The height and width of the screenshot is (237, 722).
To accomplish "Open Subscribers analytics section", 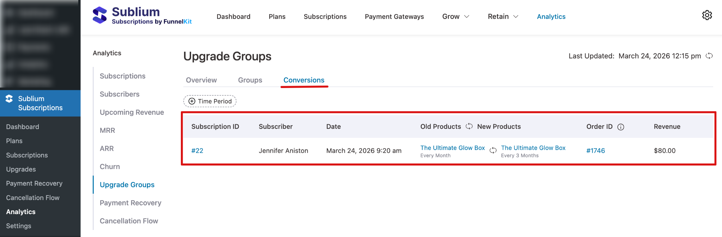I will coord(120,94).
